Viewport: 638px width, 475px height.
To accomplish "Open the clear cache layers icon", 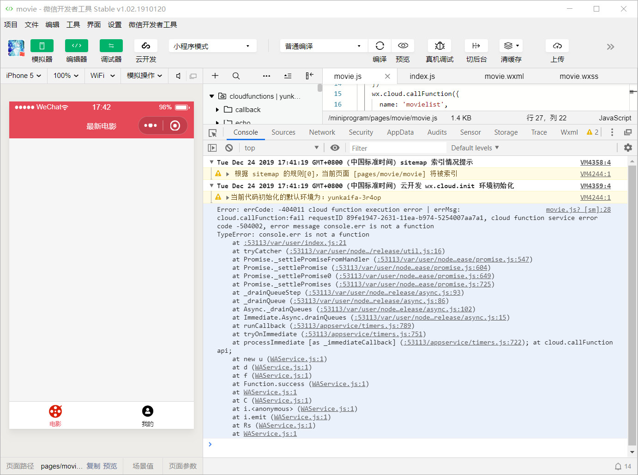I will (x=511, y=46).
